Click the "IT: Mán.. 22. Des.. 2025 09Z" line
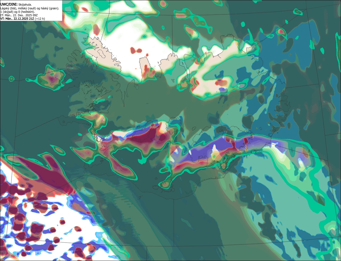341x261 pixels. tap(19, 15)
